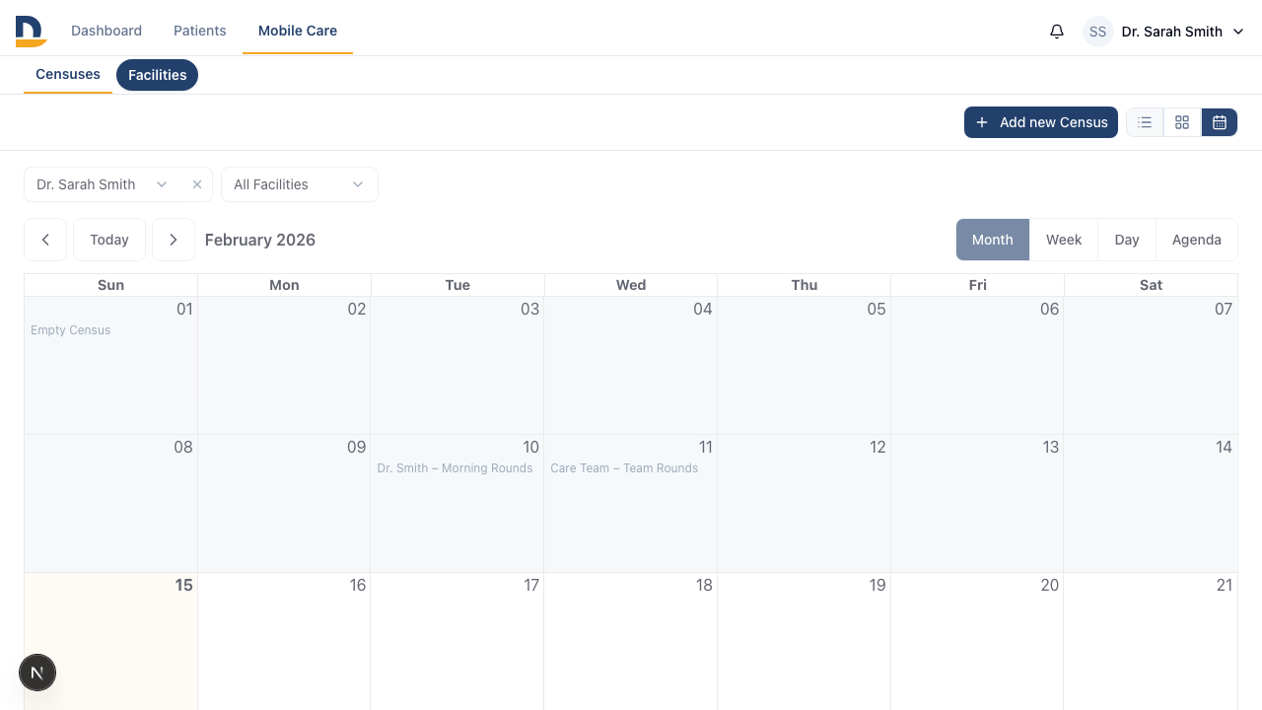
Task: Open the floating N dev tools badge
Action: (x=37, y=673)
